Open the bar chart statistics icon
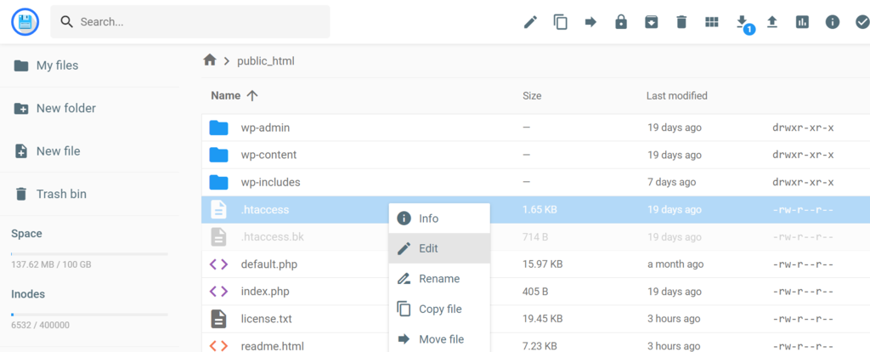This screenshot has height=352, width=870. pos(802,22)
